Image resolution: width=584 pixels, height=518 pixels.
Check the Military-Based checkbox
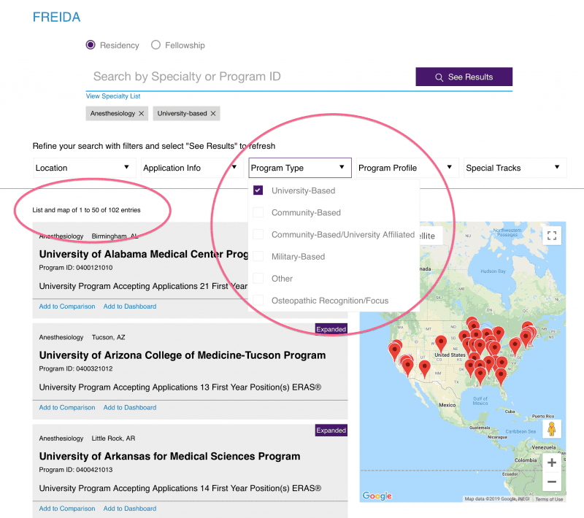(258, 256)
